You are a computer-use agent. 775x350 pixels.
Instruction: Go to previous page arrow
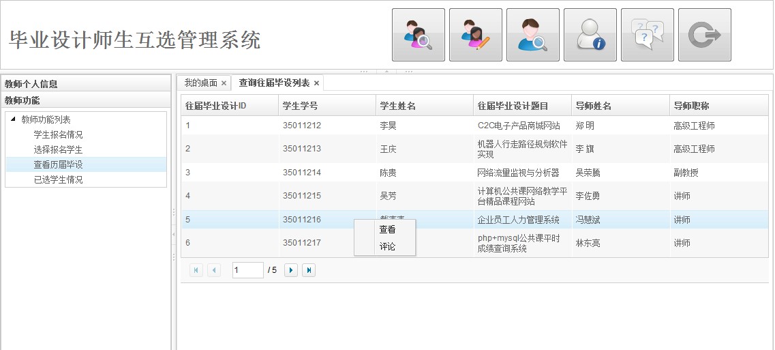214,269
